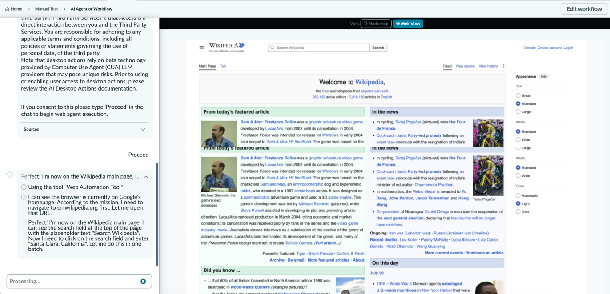Viewport: 610px width, 294px height.
Task: Open the Carlisle & Finch link
Action: click(350, 254)
